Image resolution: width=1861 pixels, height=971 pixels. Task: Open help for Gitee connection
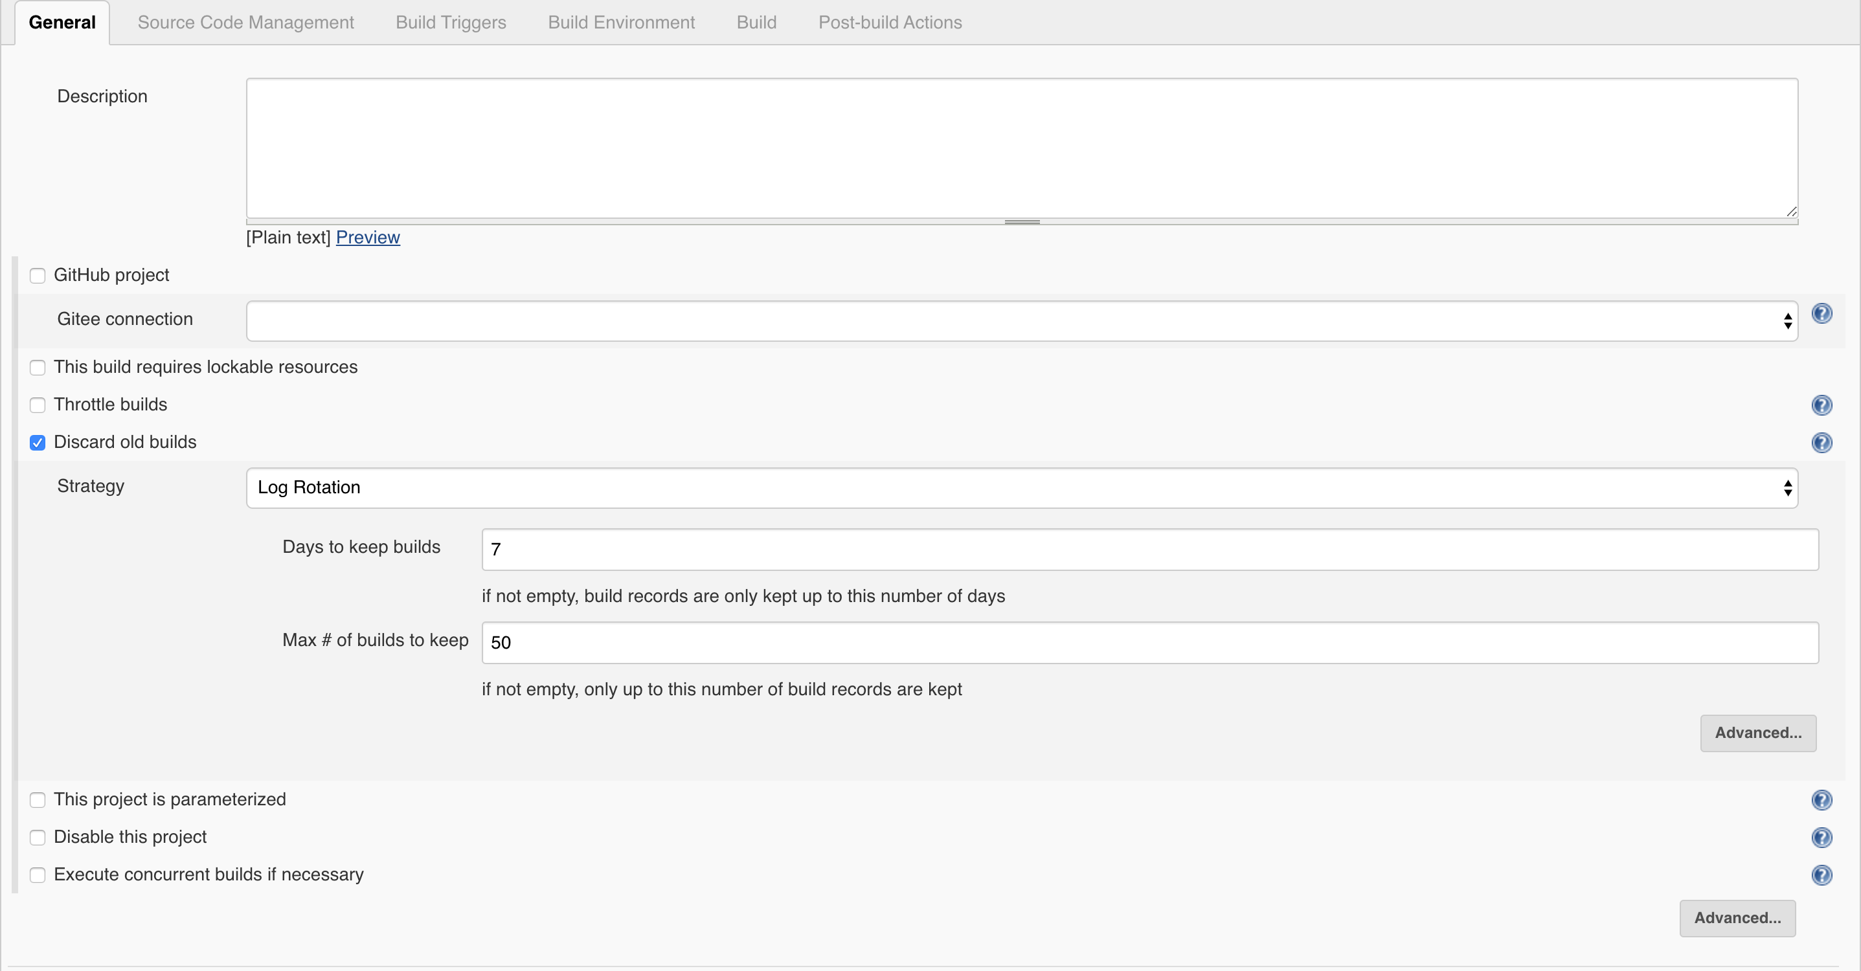coord(1822,313)
